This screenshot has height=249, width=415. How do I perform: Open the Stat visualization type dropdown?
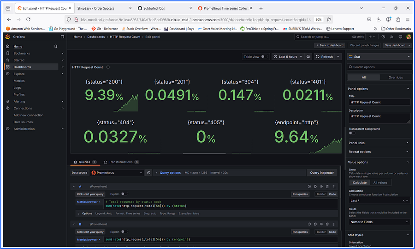pyautogui.click(x=379, y=57)
